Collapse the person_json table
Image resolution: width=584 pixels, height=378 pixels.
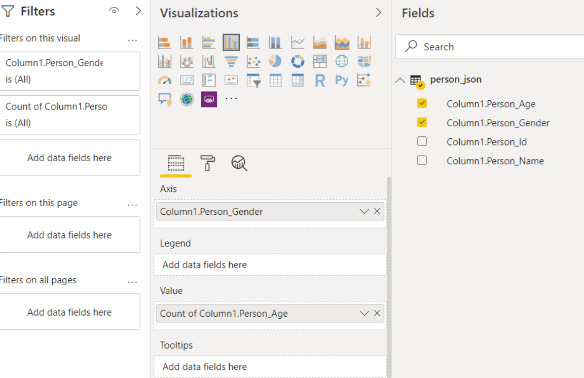[400, 80]
